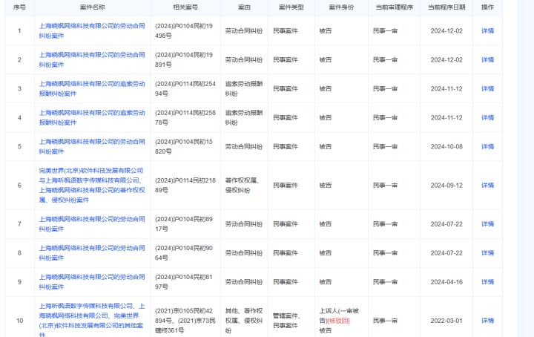This screenshot has height=337, width=534.
Task: Click date 2024-04-16 in row 9
Action: [x=446, y=282]
